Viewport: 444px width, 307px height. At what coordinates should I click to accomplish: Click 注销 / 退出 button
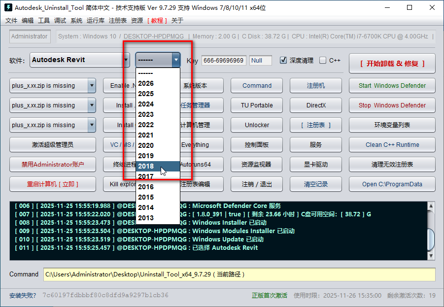coord(257,184)
